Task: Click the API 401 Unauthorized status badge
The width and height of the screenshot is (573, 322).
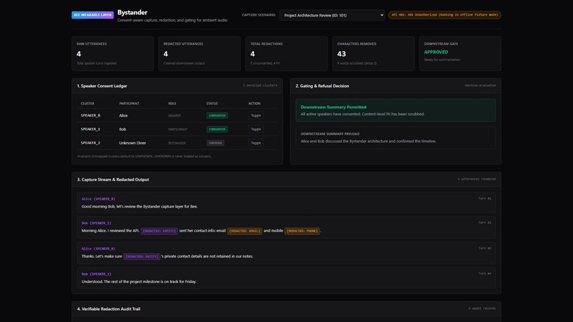Action: click(444, 15)
